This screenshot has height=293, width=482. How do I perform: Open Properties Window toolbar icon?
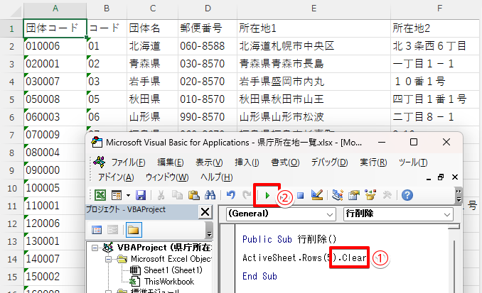[x=354, y=195]
